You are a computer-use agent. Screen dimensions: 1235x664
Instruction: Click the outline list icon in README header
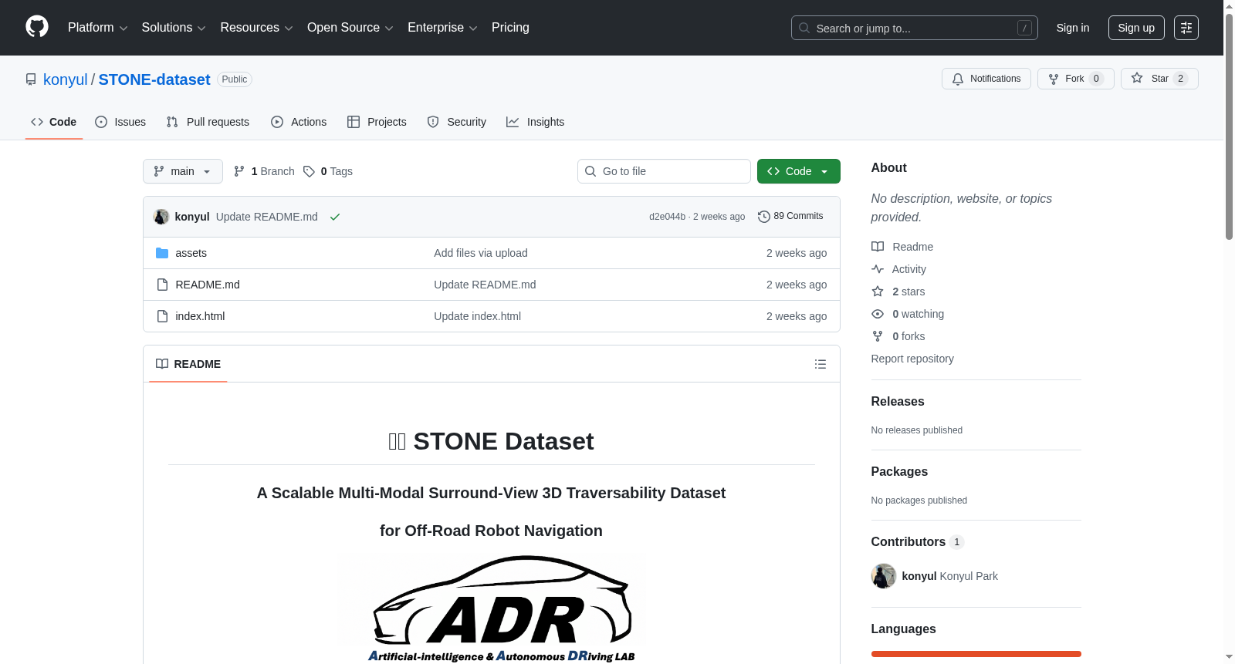click(x=821, y=364)
